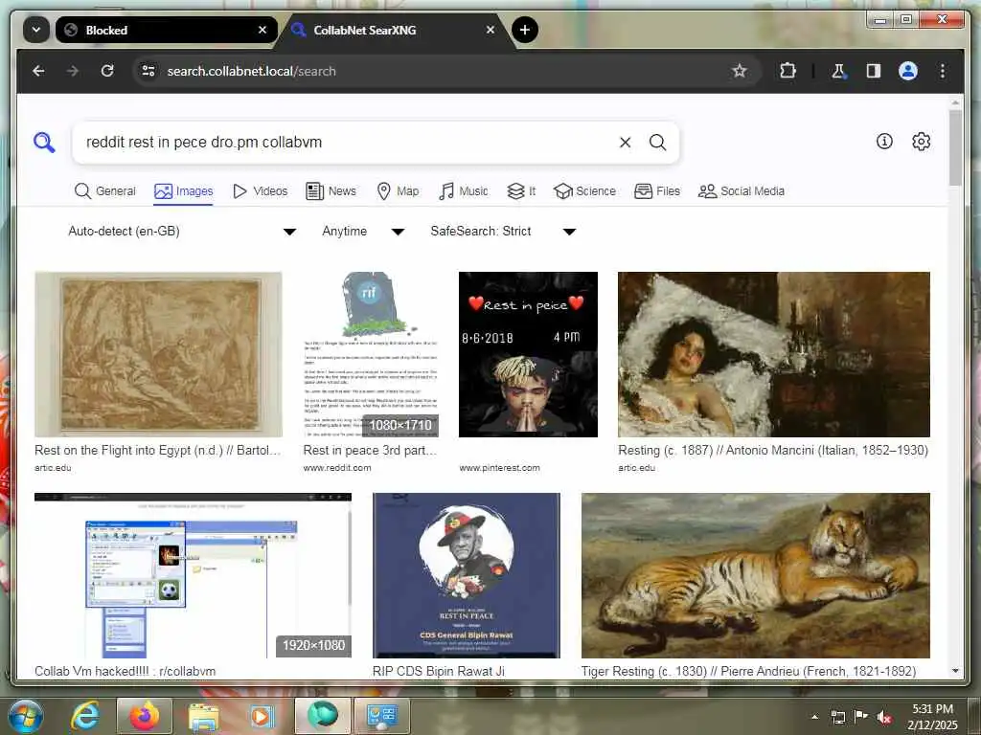The image size is (981, 735).
Task: Open Windows Explorer folder on taskbar
Action: tap(204, 716)
